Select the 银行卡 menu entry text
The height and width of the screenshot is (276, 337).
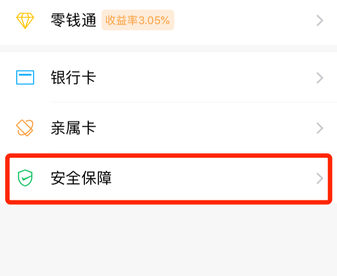coord(74,78)
